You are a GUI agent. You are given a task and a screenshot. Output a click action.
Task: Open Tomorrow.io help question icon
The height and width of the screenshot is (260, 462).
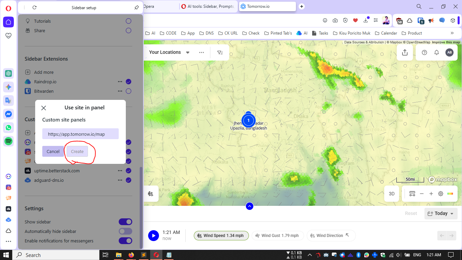click(424, 52)
